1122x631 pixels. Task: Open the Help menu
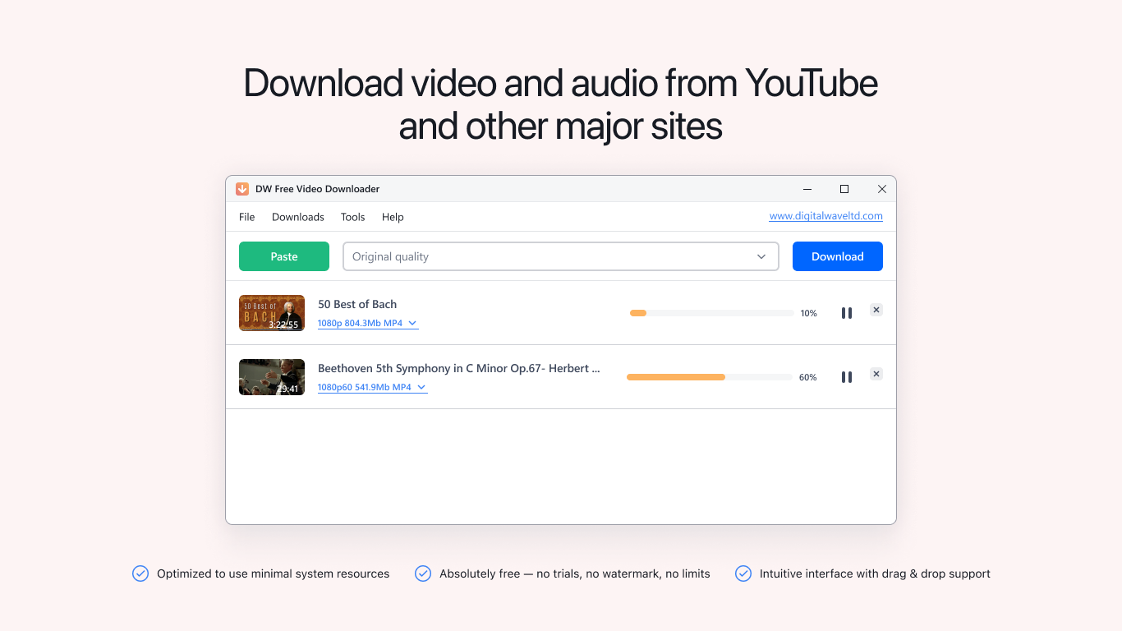[x=393, y=217]
